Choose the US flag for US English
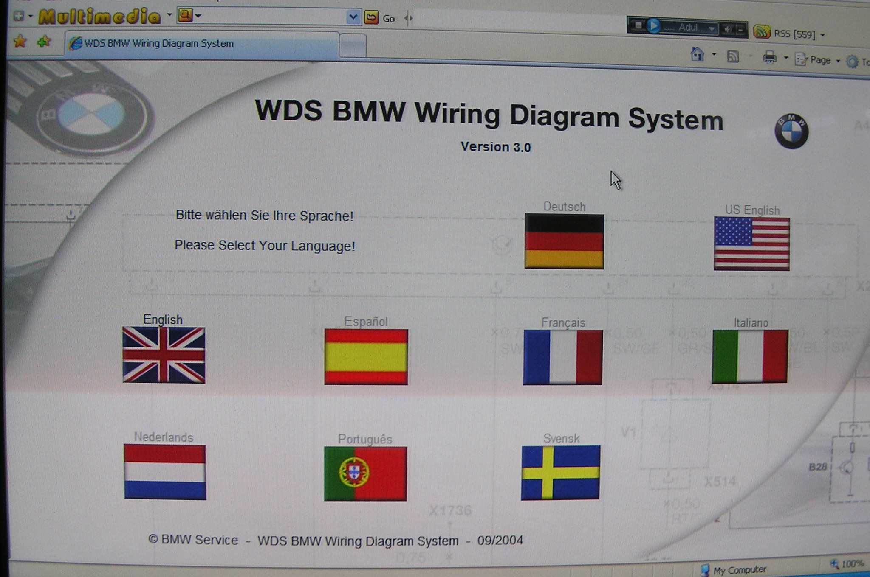The width and height of the screenshot is (870, 577). pyautogui.click(x=751, y=244)
